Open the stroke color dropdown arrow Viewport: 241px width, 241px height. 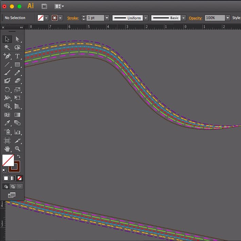[61, 18]
